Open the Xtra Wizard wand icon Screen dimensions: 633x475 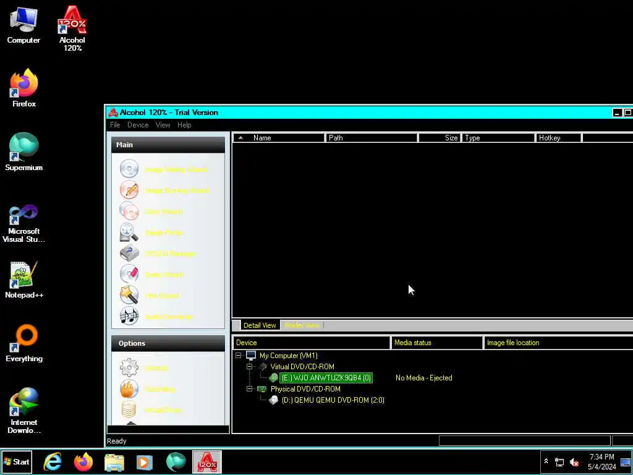[129, 295]
